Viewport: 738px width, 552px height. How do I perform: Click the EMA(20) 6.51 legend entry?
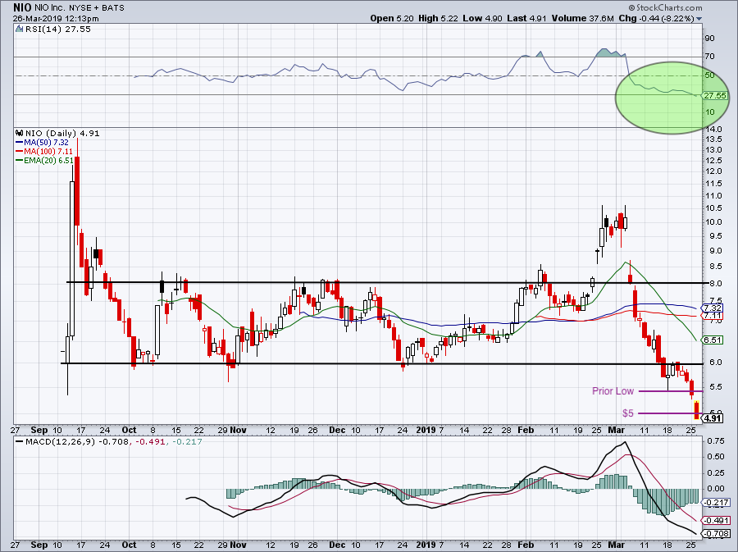click(x=45, y=160)
